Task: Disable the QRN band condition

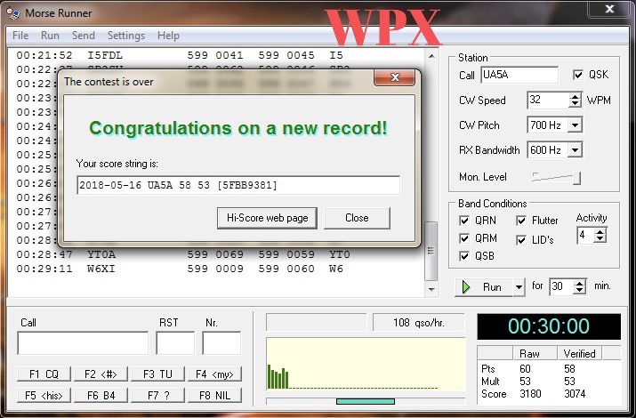Action: click(x=464, y=221)
